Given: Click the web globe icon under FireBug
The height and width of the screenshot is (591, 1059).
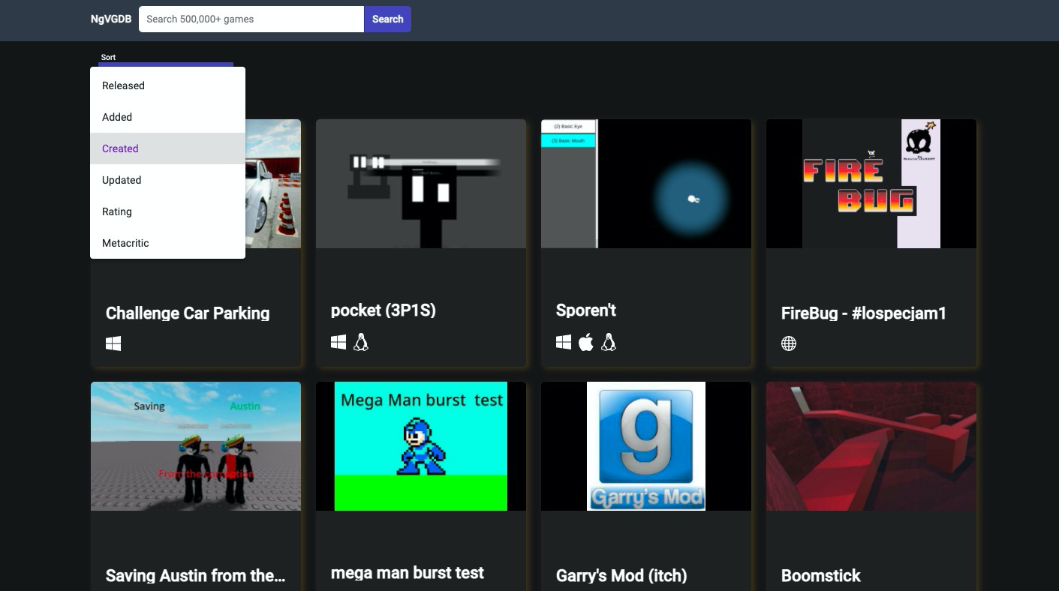Looking at the screenshot, I should point(789,343).
